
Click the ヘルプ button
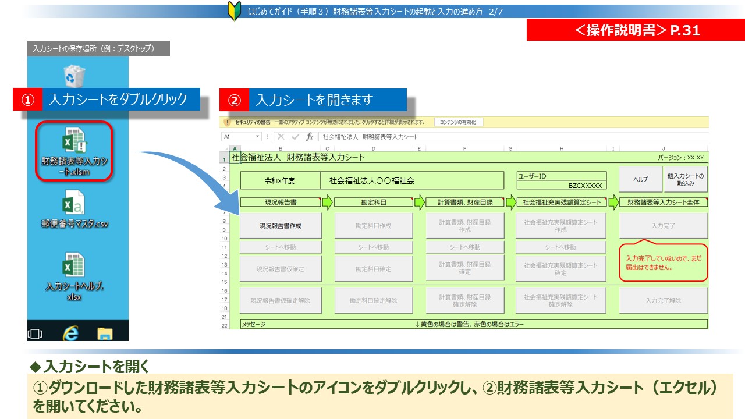point(640,180)
